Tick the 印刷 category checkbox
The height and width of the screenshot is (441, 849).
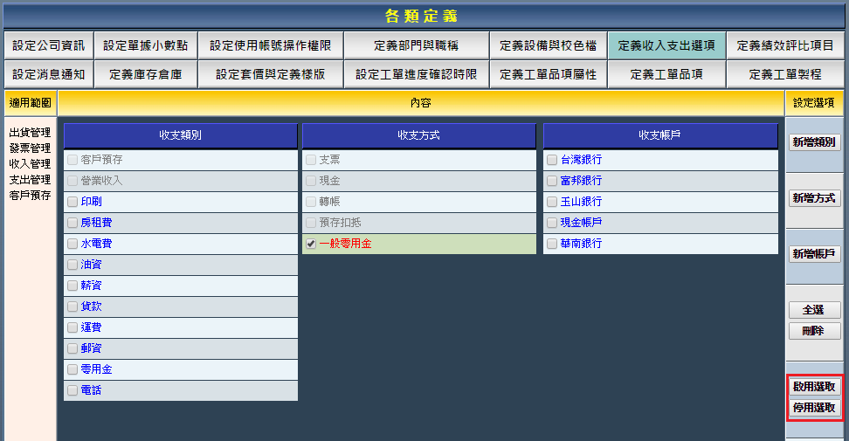(72, 202)
